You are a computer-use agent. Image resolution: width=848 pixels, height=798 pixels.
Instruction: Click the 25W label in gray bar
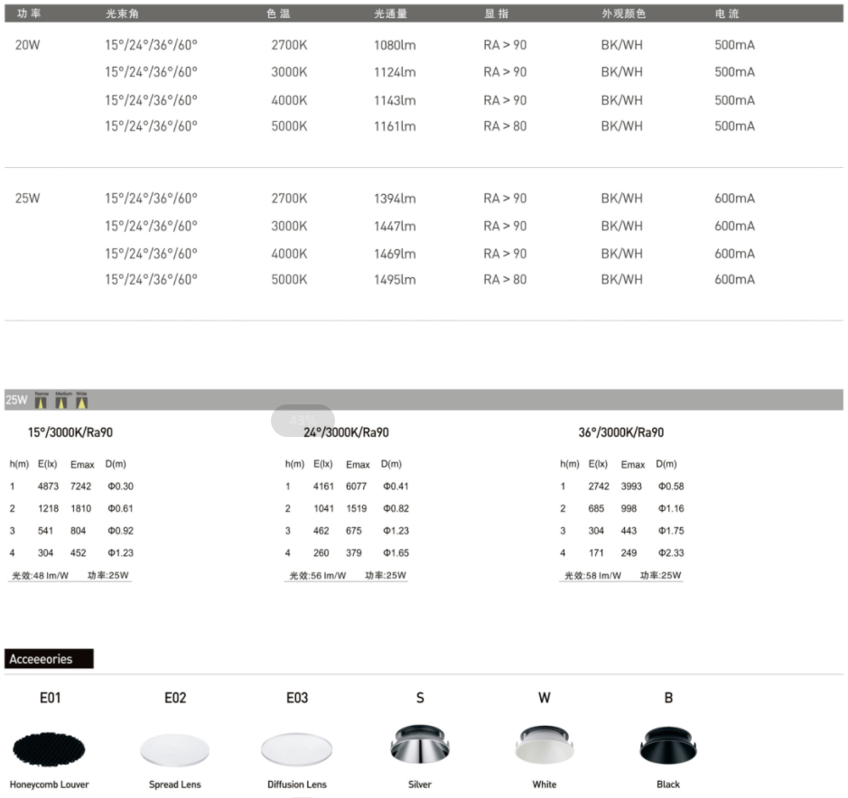pyautogui.click(x=16, y=401)
